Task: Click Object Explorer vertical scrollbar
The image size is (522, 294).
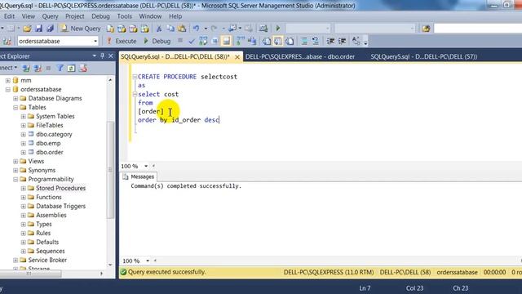Action: pos(110,170)
